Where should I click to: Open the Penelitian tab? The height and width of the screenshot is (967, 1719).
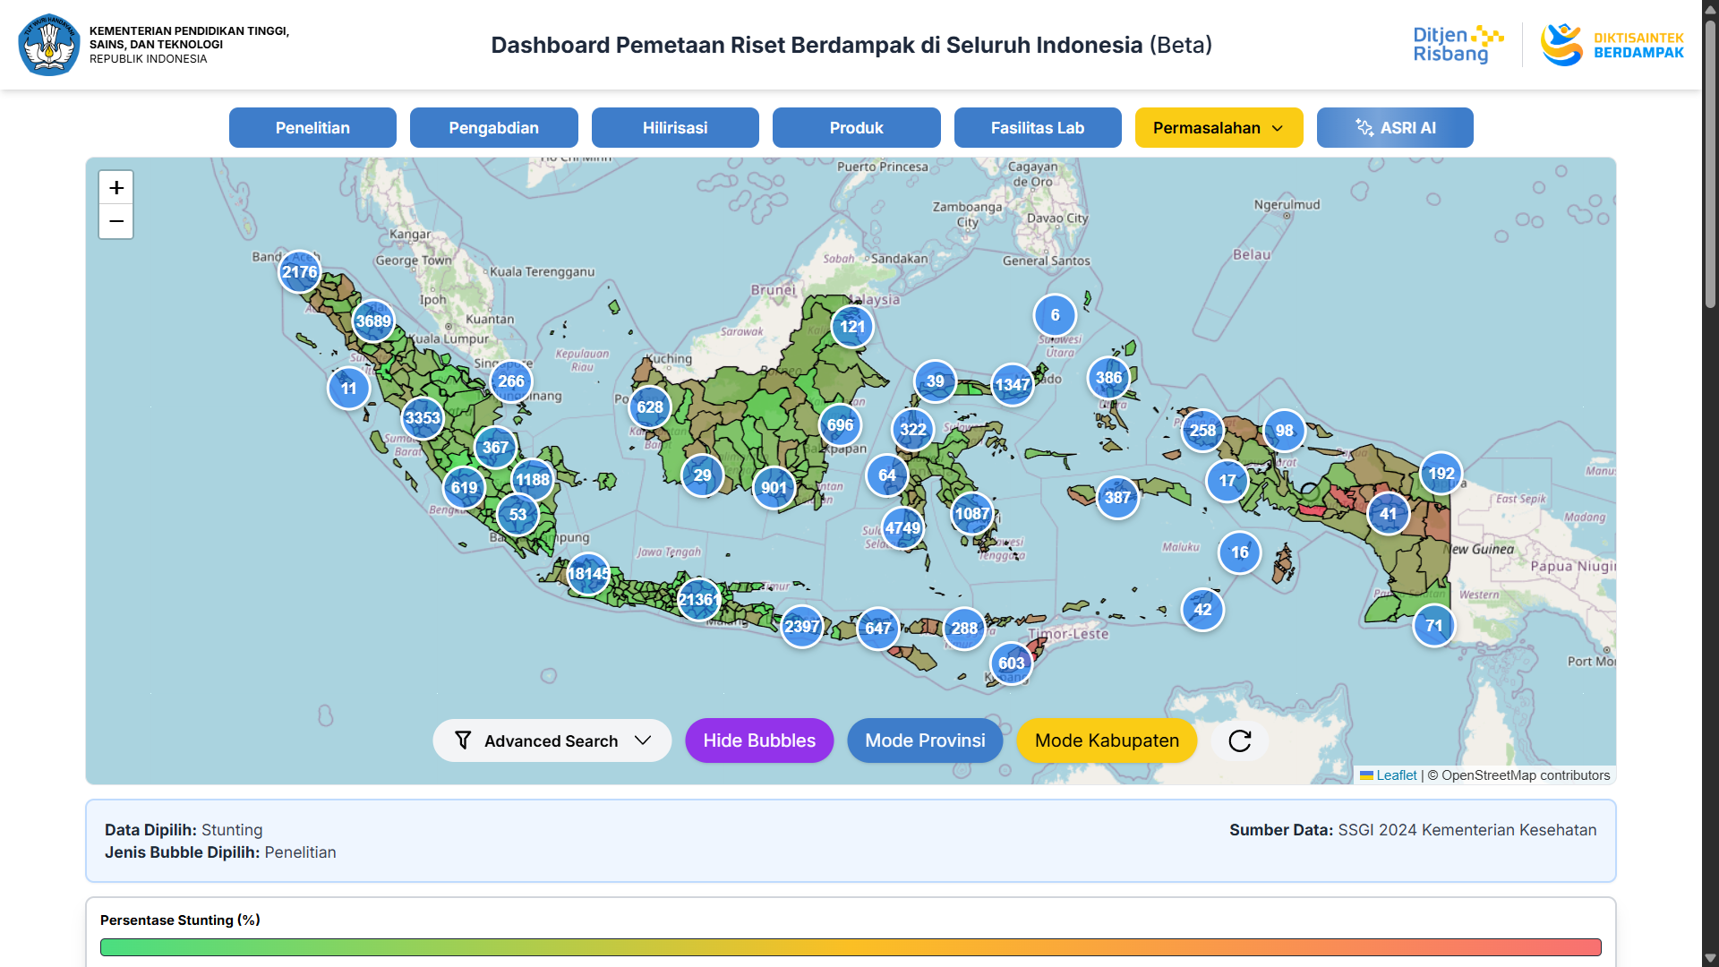coord(312,128)
